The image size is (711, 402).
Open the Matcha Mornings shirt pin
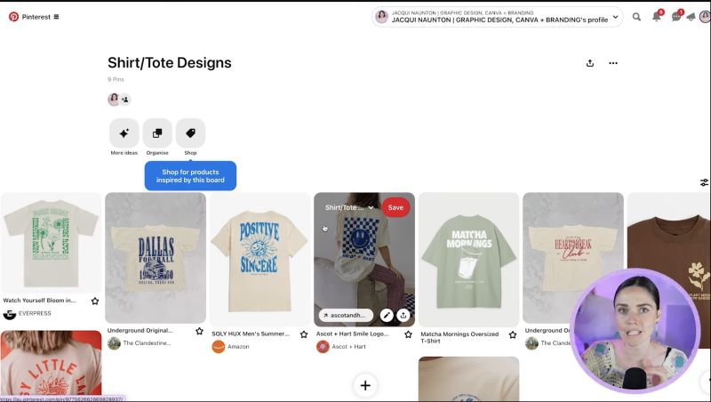click(x=469, y=260)
